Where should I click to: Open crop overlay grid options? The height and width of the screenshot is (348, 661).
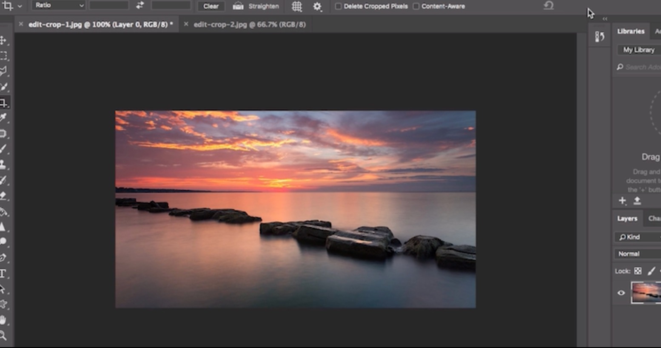(297, 6)
